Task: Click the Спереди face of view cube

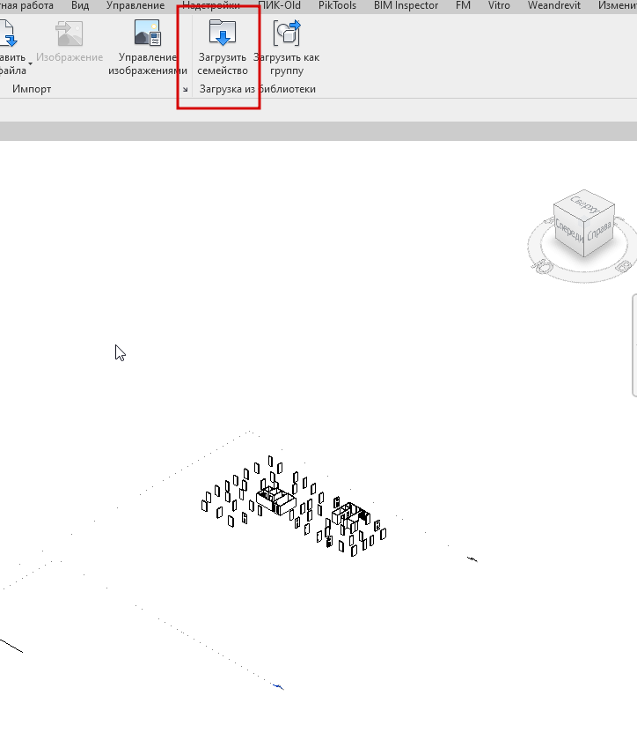Action: pyautogui.click(x=568, y=230)
